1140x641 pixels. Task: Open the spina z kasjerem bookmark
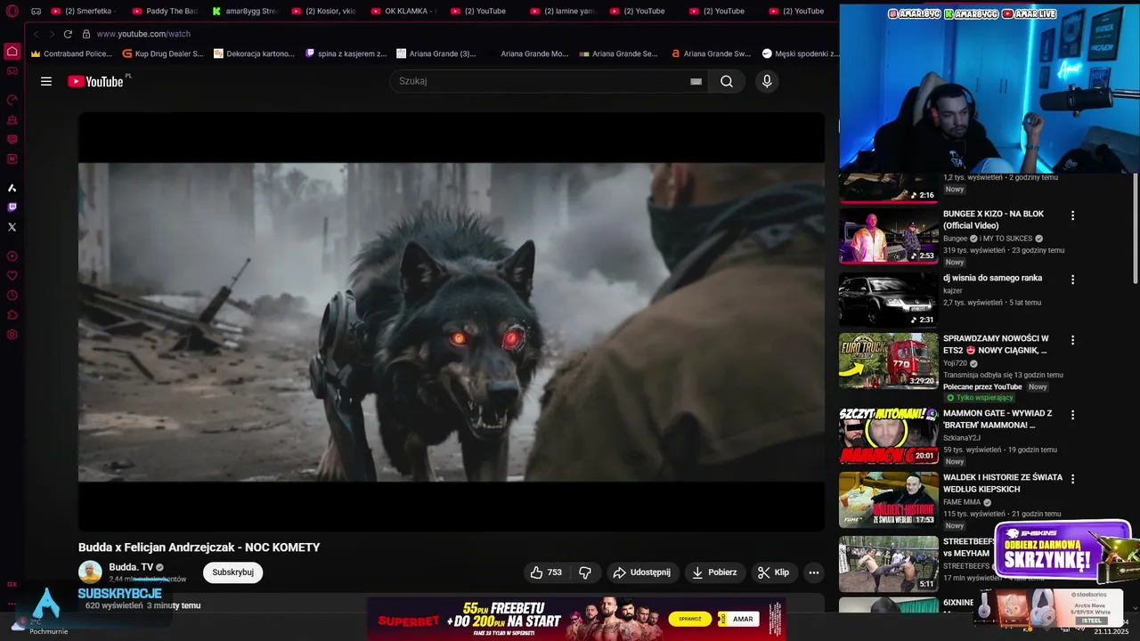pos(346,53)
